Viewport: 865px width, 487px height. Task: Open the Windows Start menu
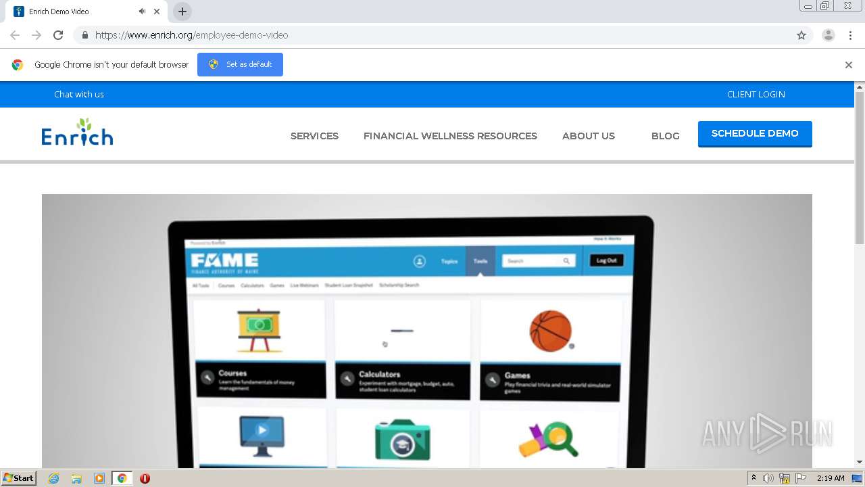coord(18,478)
